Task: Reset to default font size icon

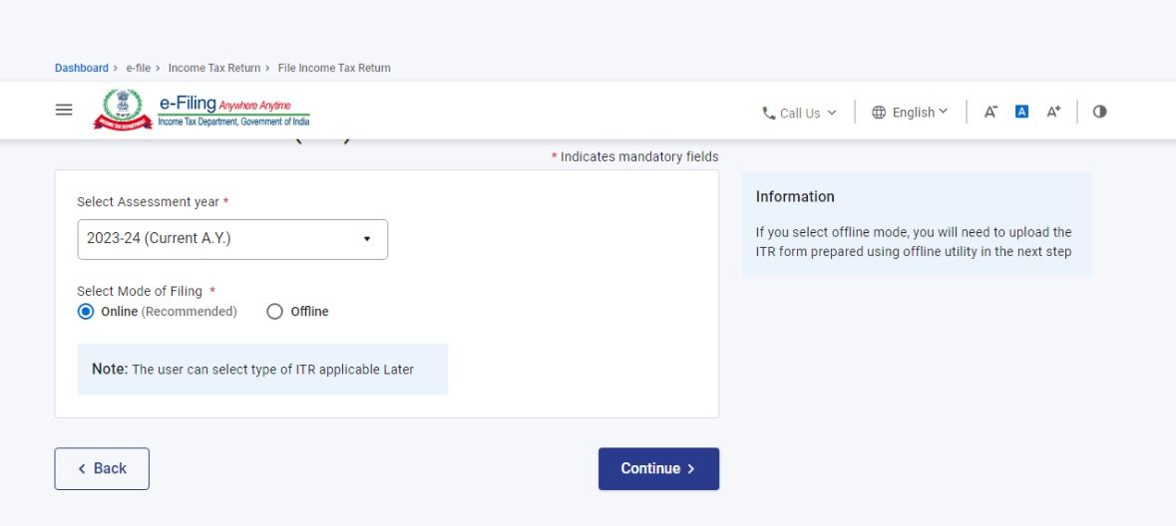Action: point(1021,112)
